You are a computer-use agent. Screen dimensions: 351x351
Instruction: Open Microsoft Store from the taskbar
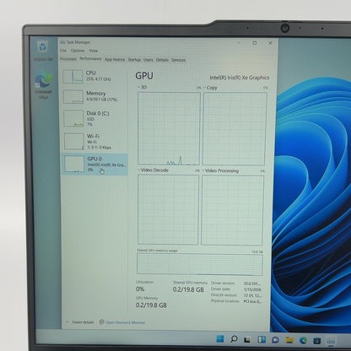[317, 341]
